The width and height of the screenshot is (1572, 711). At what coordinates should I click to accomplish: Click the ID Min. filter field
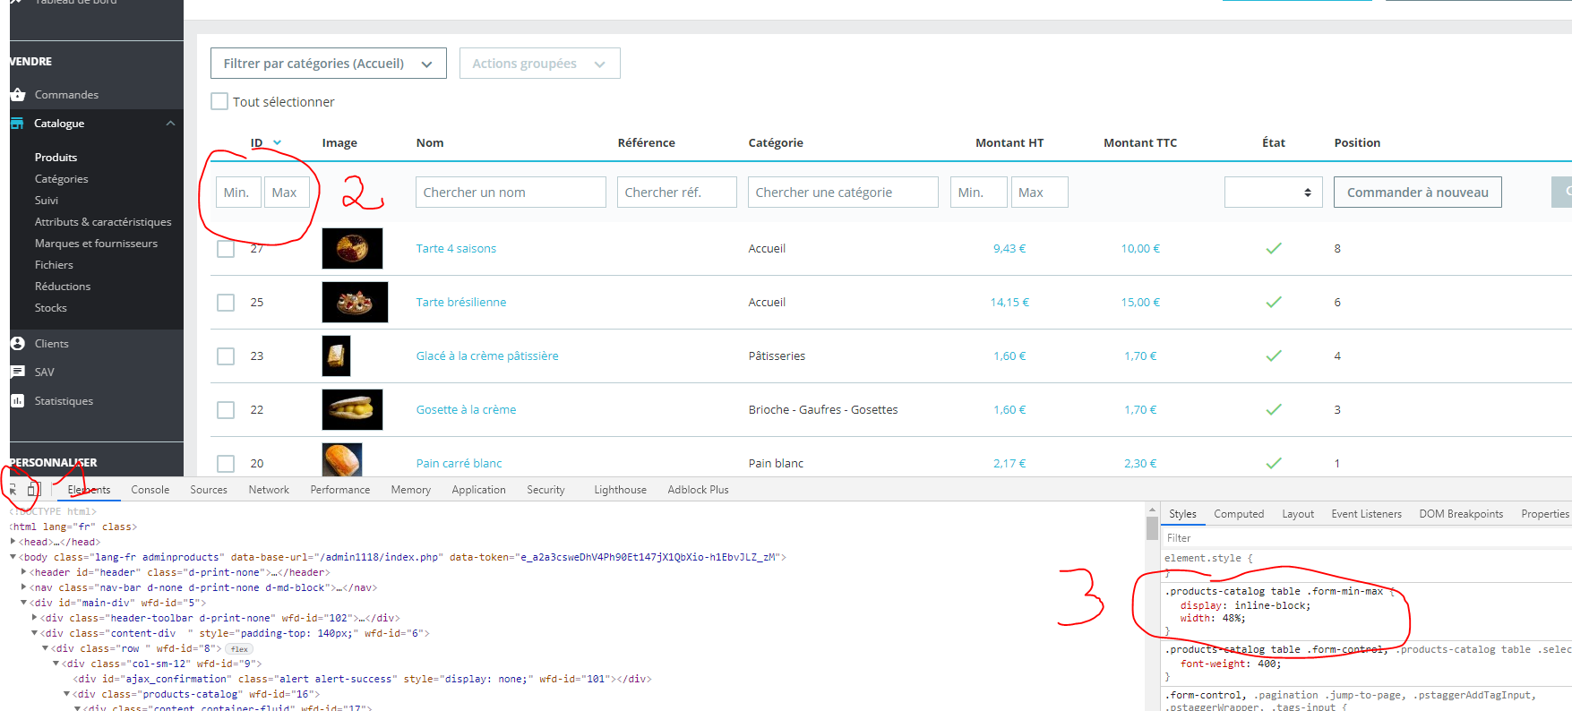click(238, 193)
